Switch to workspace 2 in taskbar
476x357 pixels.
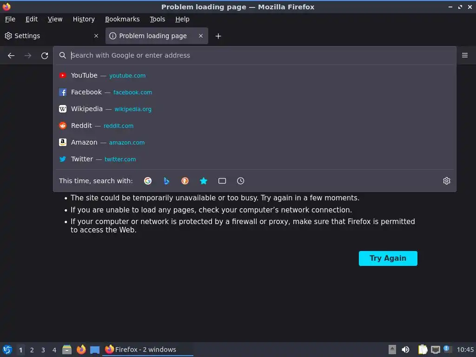click(32, 350)
